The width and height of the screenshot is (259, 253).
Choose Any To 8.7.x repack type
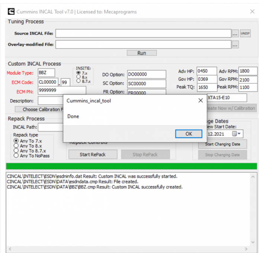(16, 151)
